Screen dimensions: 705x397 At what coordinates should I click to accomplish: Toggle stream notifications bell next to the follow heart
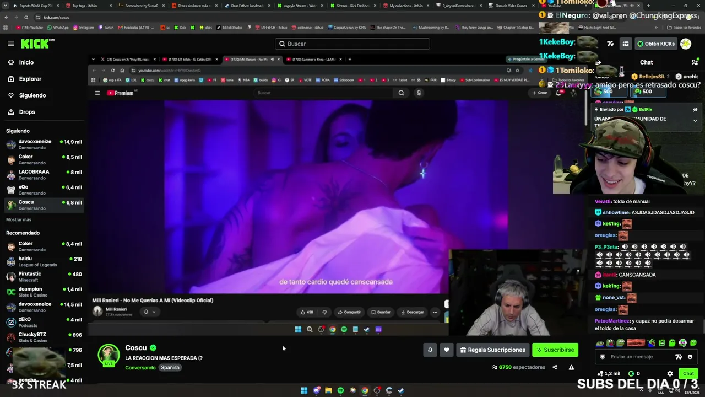430,350
